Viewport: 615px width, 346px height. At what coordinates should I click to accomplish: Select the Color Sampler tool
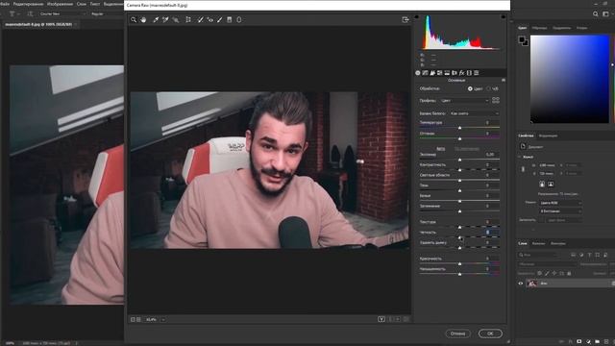(165, 19)
